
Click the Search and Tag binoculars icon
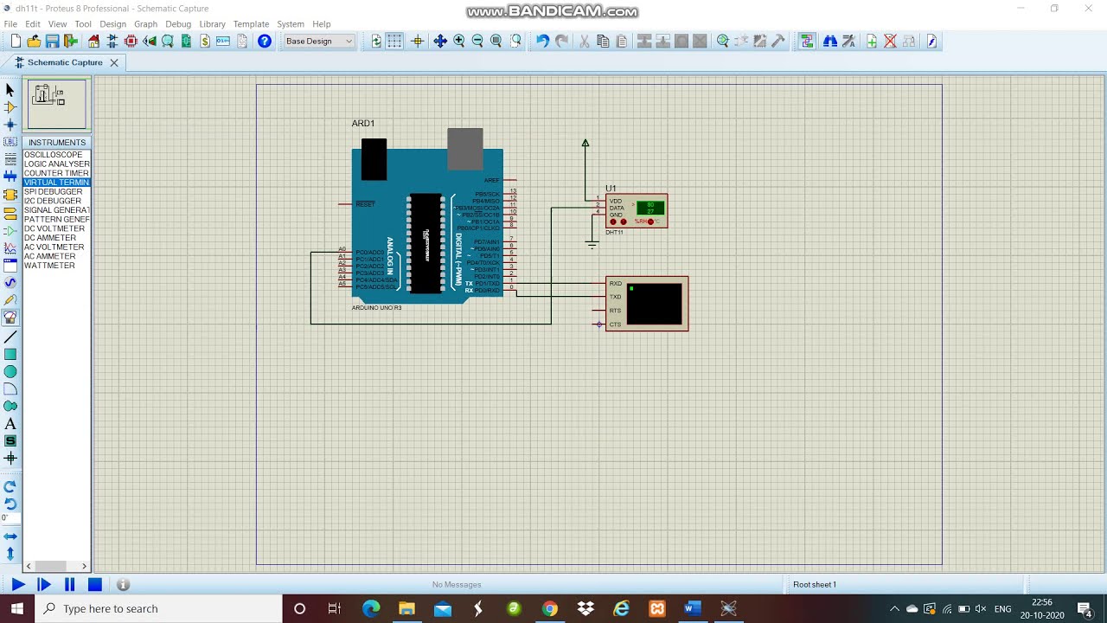(830, 42)
